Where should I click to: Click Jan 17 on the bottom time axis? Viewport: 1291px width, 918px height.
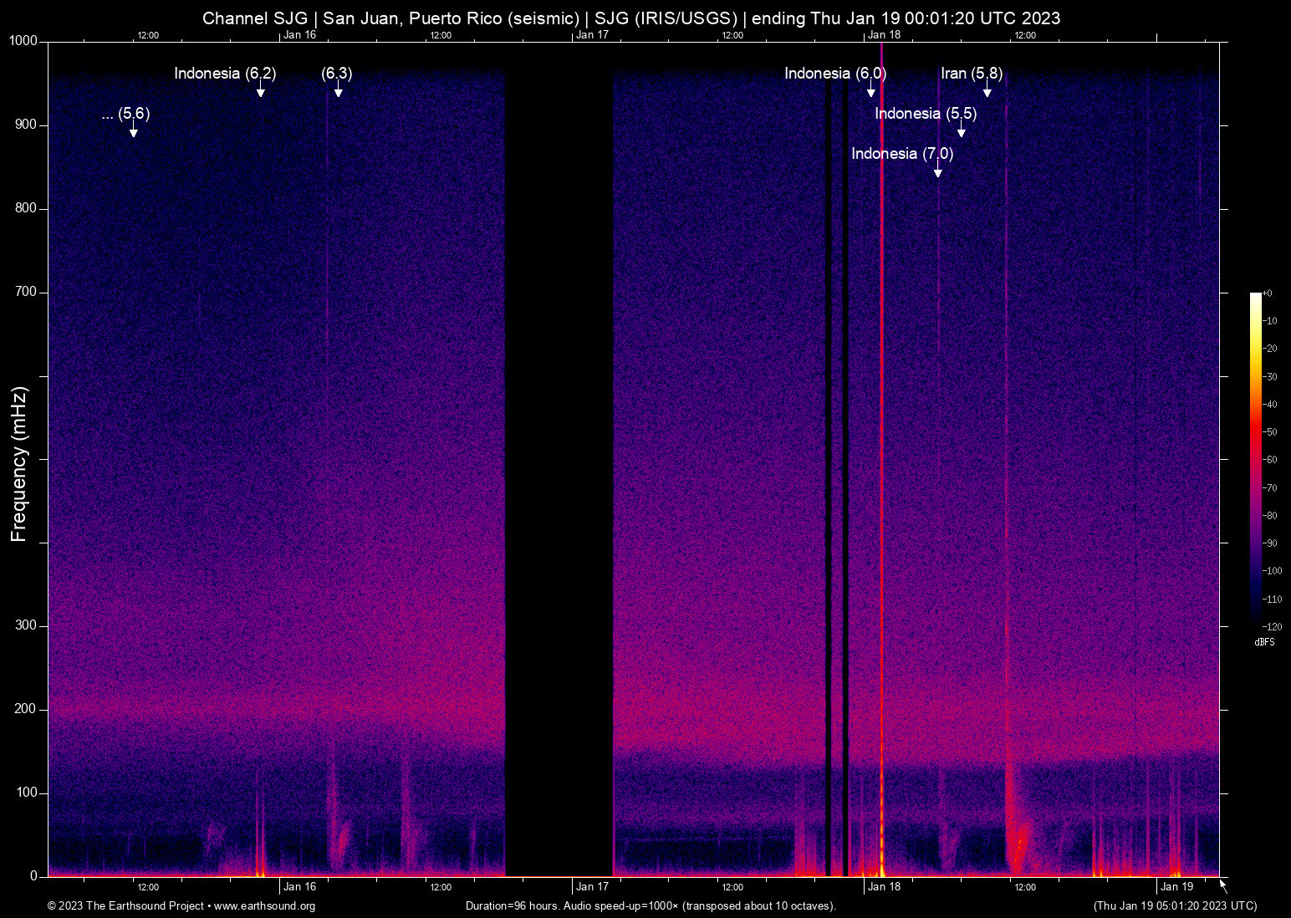pos(592,887)
